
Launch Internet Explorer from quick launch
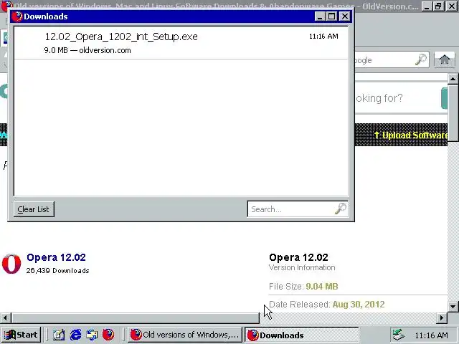pyautogui.click(x=75, y=335)
